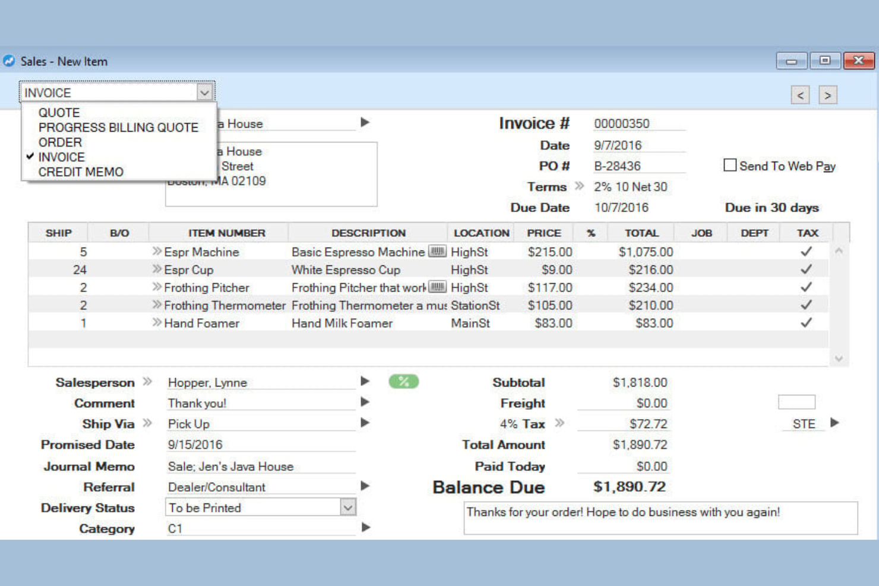This screenshot has width=879, height=586.
Task: Open the Terms lookup chevrons
Action: [580, 186]
